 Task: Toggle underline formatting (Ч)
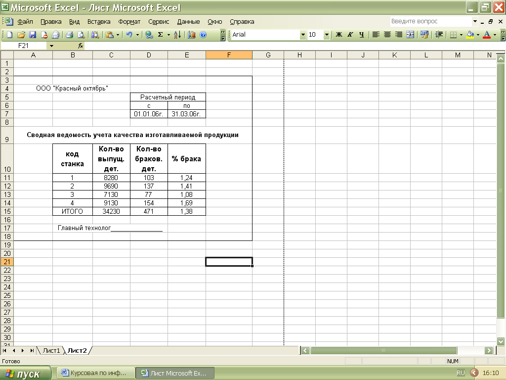[361, 35]
